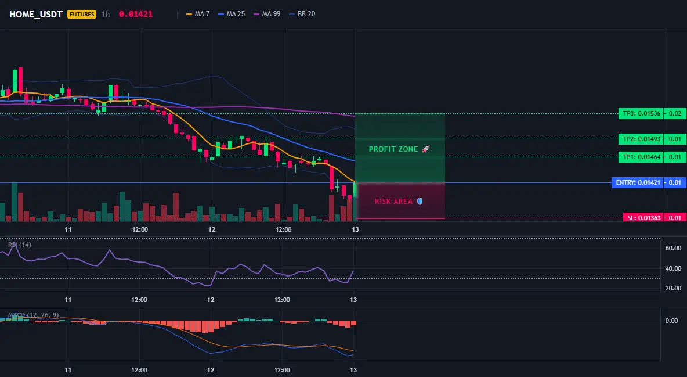Toggle the MA 99 legend item
Image resolution: width=687 pixels, height=377 pixels.
tap(267, 14)
